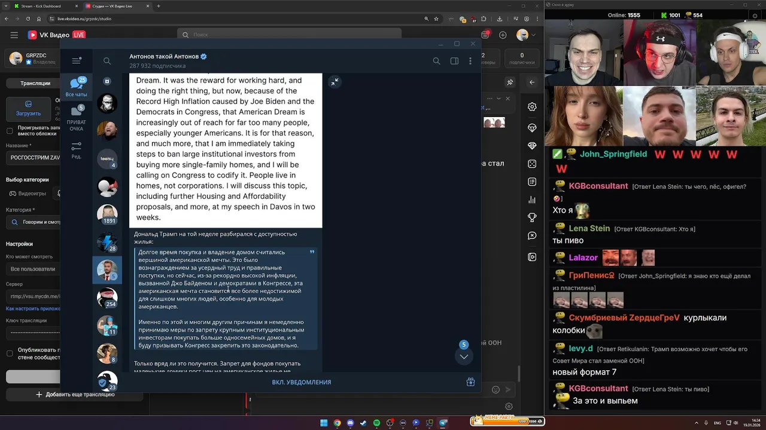Screen dimensions: 766x430
Task: Select the ПРИВАТОЧКА folder
Action: pyautogui.click(x=76, y=118)
